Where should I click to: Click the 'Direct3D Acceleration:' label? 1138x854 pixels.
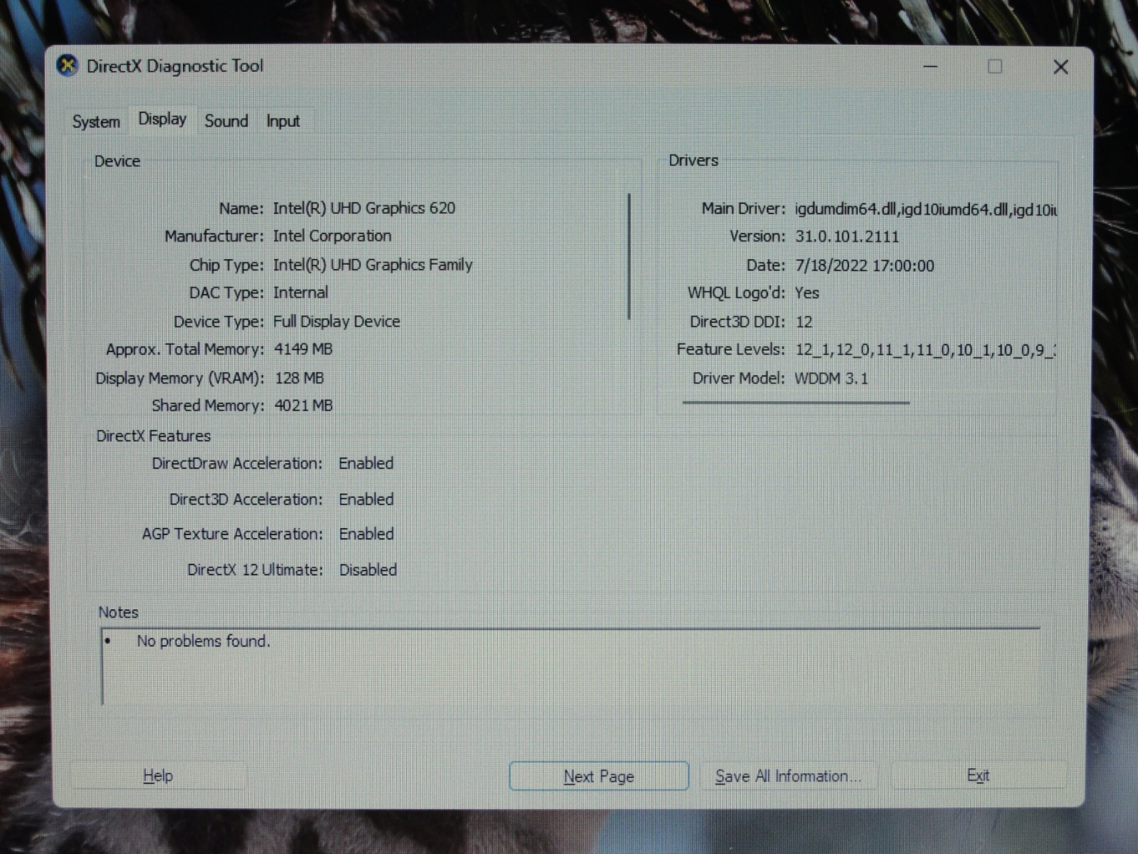click(x=246, y=500)
